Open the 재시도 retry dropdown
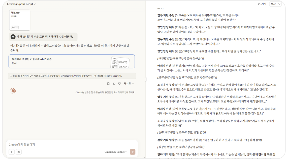 129,84
